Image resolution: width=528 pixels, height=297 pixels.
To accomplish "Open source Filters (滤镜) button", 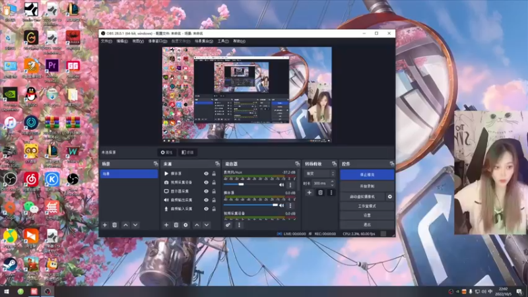I will 187,152.
